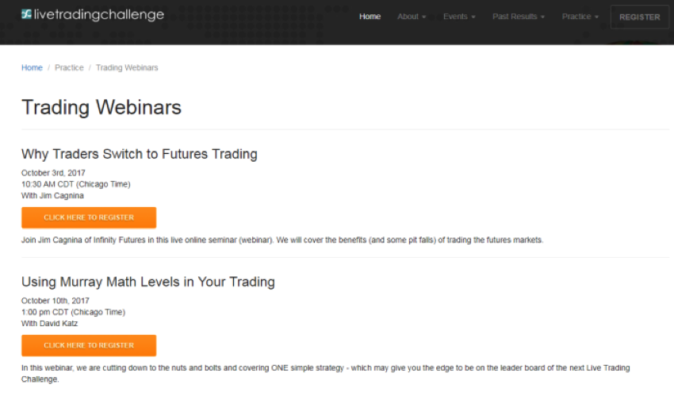The width and height of the screenshot is (674, 396).
Task: Expand the About dropdown menu
Action: [x=412, y=17]
